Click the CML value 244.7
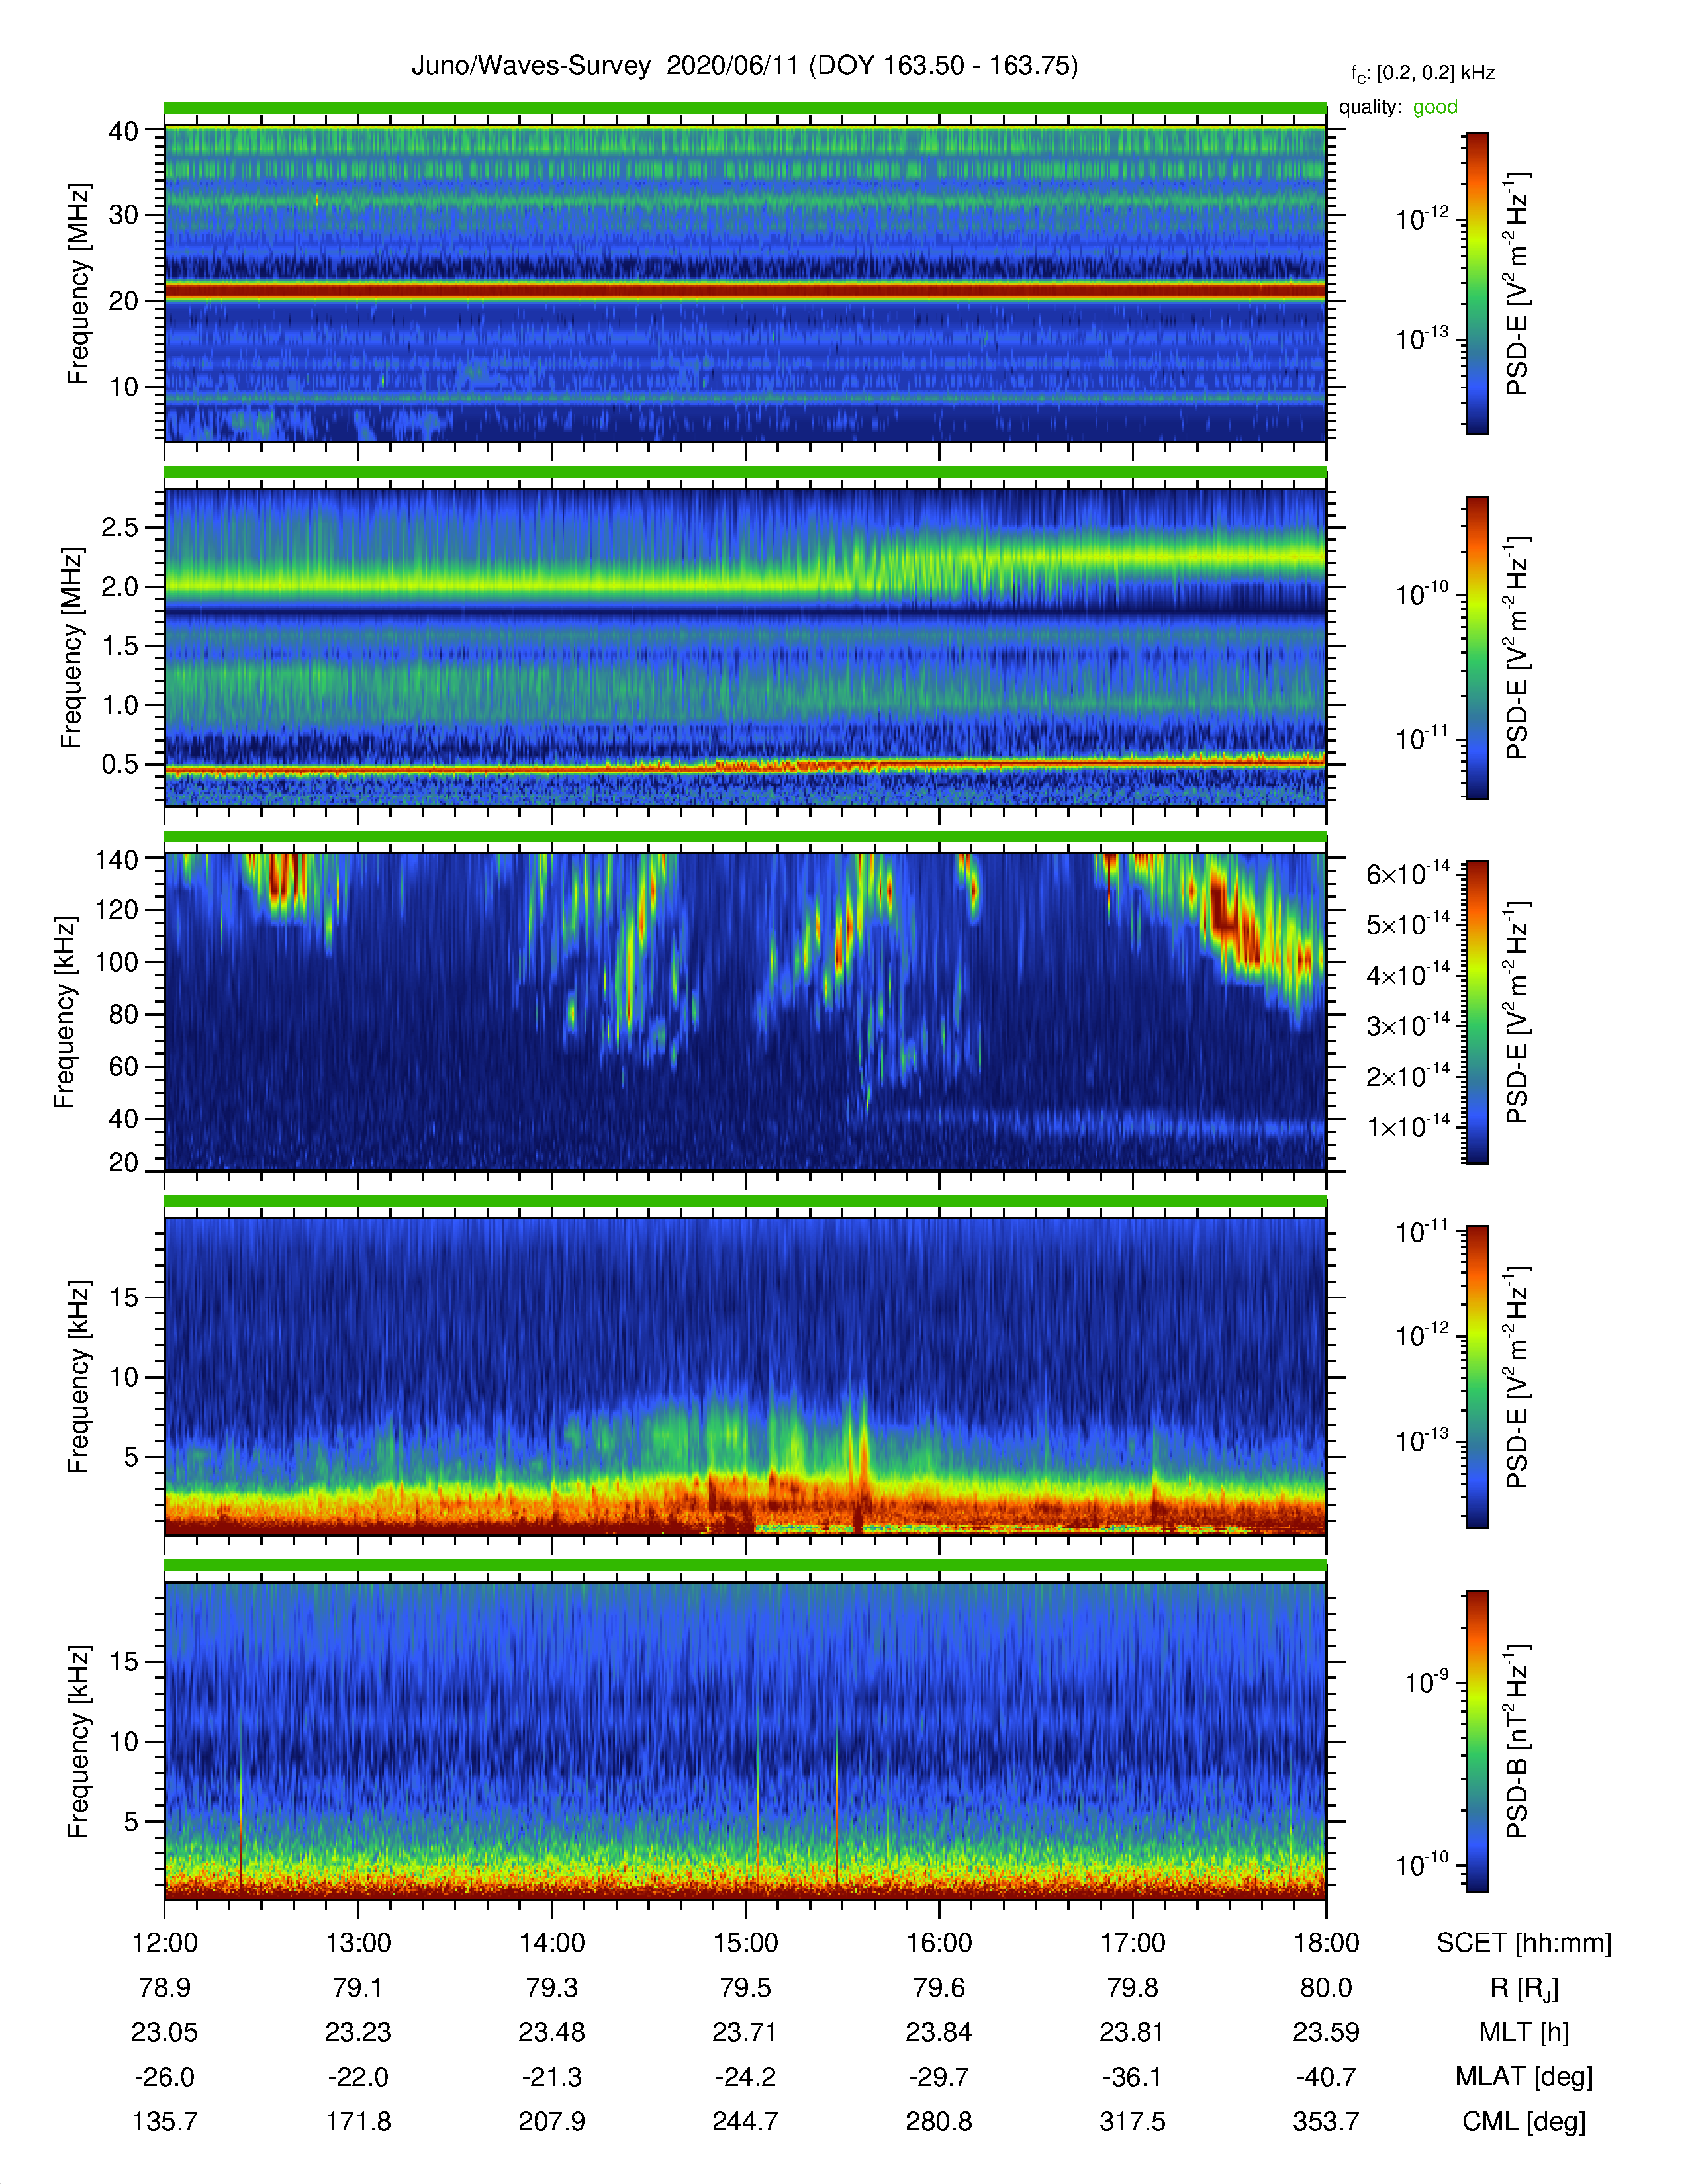This screenshot has width=1688, height=2184. (x=745, y=2121)
